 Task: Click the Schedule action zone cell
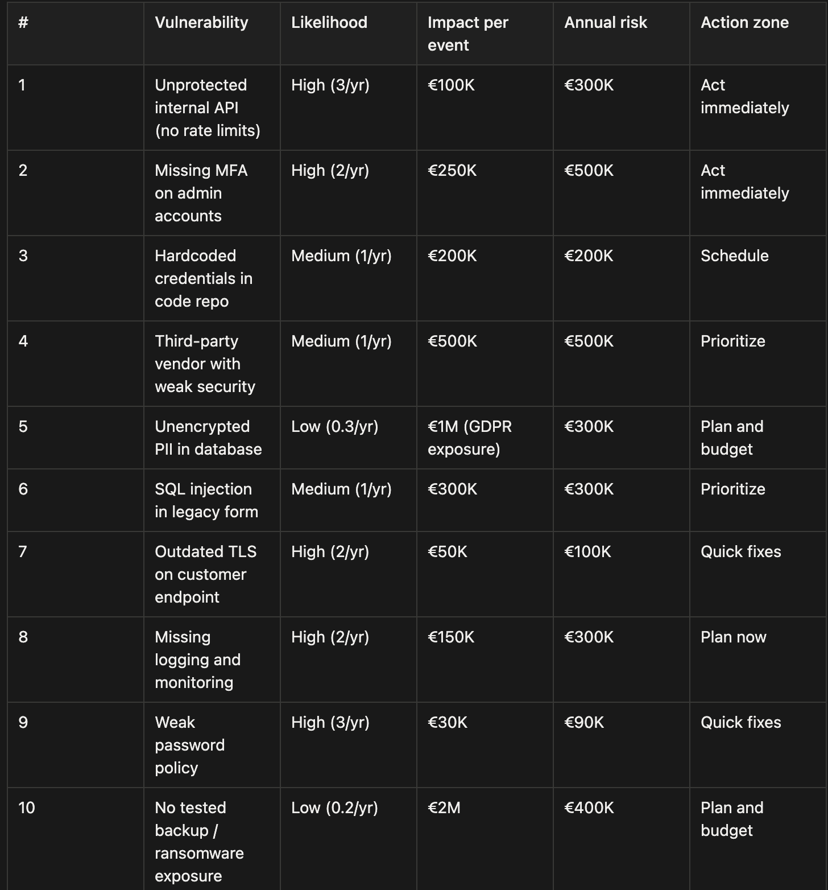coord(734,256)
